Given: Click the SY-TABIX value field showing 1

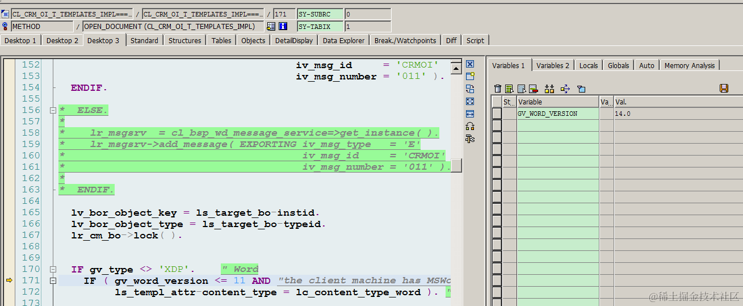Looking at the screenshot, I should click(x=367, y=26).
